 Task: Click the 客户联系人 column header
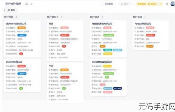click(x=53, y=17)
